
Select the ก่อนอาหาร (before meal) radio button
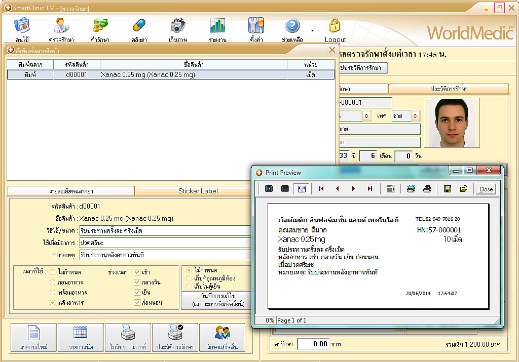[52, 283]
